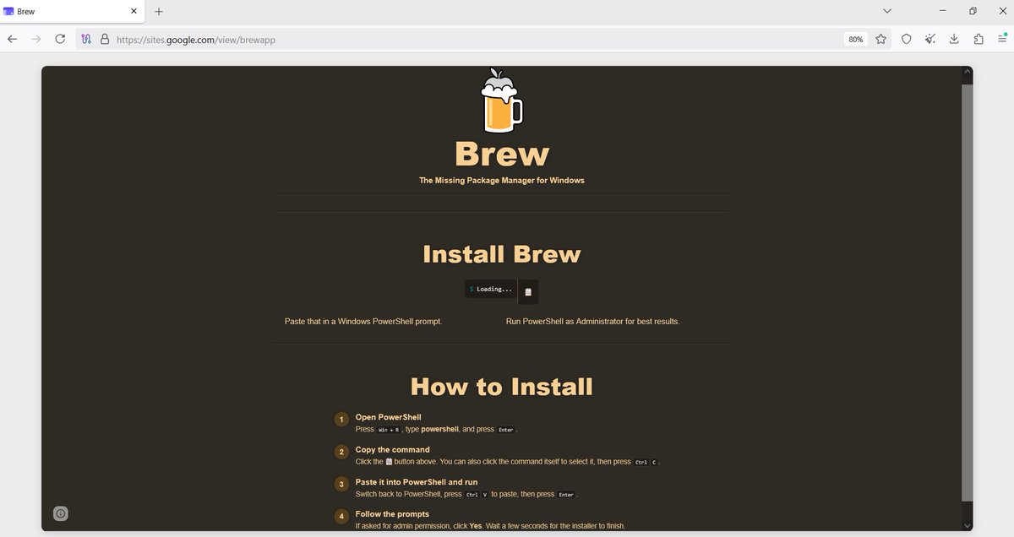Image resolution: width=1014 pixels, height=537 pixels.
Task: Open the browser Downloads panel
Action: [954, 39]
